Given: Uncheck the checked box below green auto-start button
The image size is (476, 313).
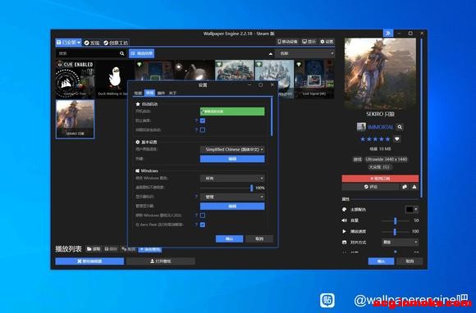Looking at the screenshot, I should (x=203, y=120).
